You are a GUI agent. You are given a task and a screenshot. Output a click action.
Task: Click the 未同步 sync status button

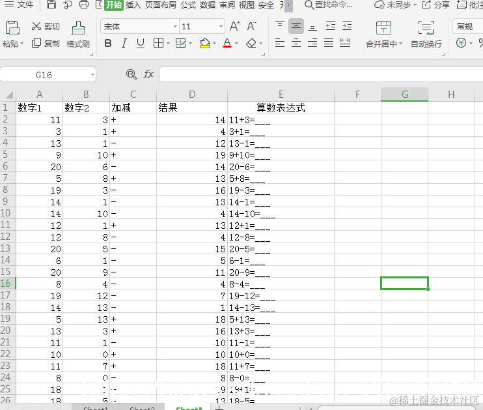click(396, 5)
